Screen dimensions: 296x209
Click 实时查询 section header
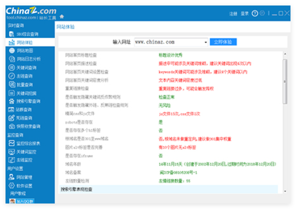tap(16, 26)
